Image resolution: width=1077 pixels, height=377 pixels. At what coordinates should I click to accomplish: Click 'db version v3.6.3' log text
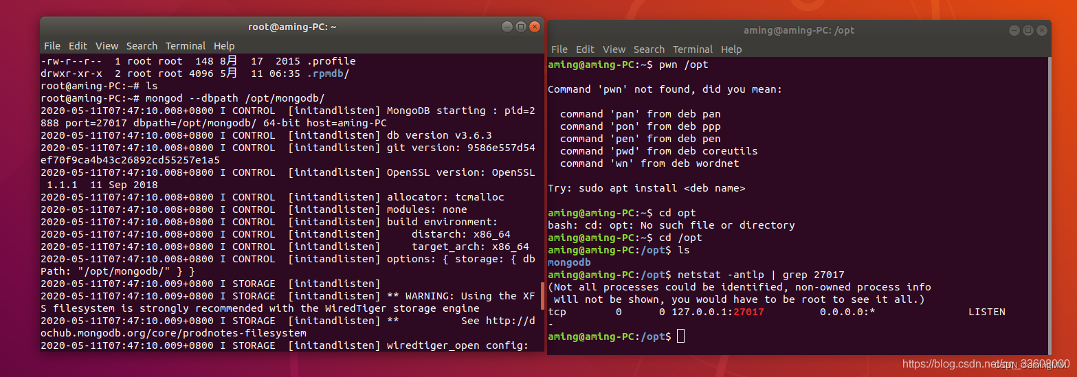(x=439, y=135)
